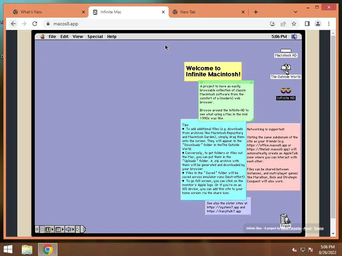Reload the macos8.app page
The image size is (342, 256).
tap(35, 24)
